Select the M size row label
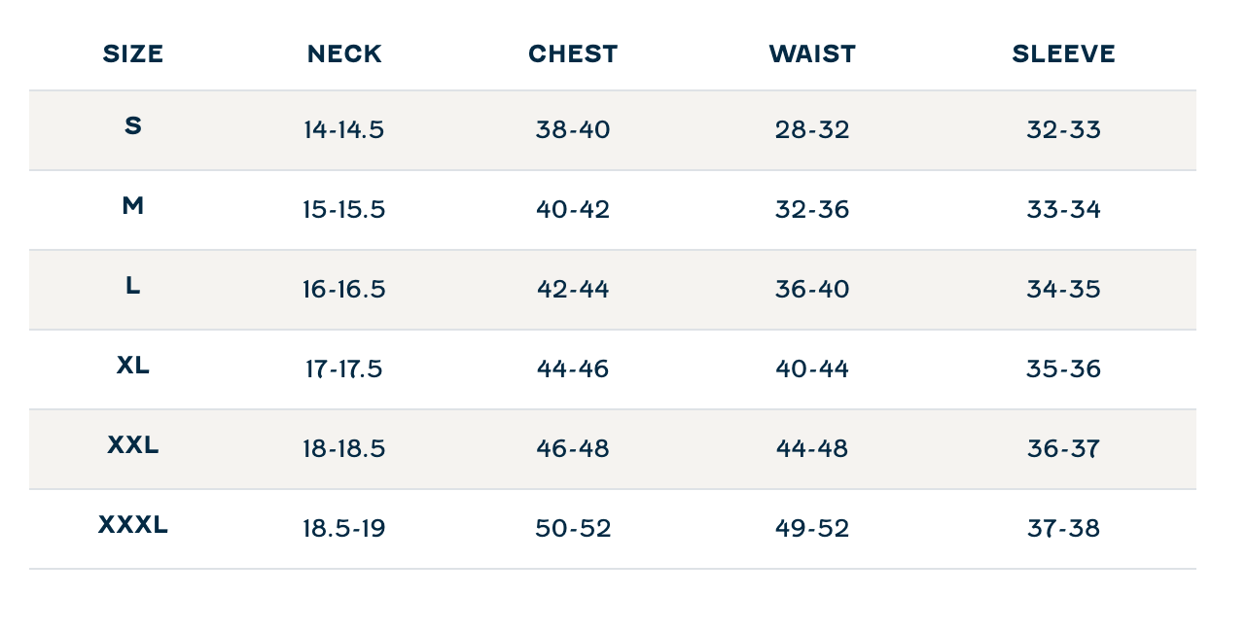This screenshot has width=1247, height=632. tap(133, 205)
